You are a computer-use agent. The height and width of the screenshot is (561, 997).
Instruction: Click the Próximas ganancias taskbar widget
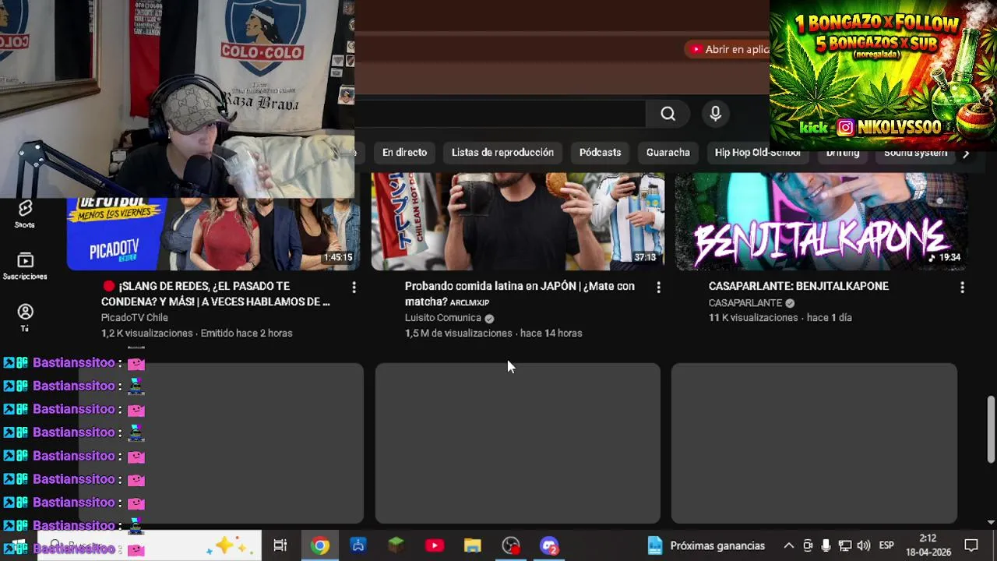[x=706, y=545]
